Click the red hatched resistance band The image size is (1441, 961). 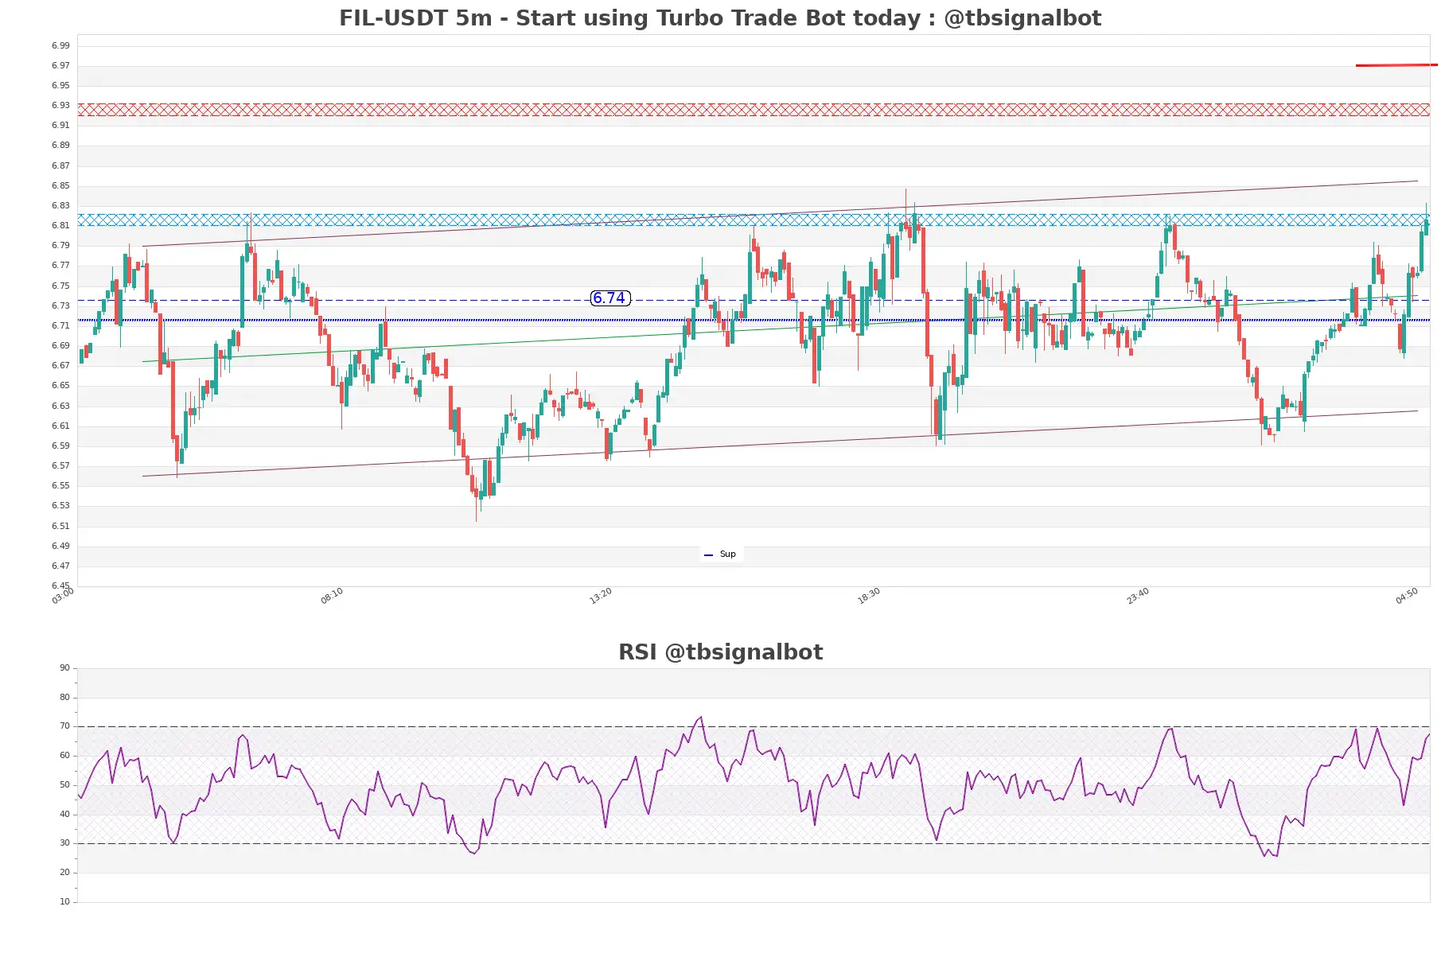point(754,110)
